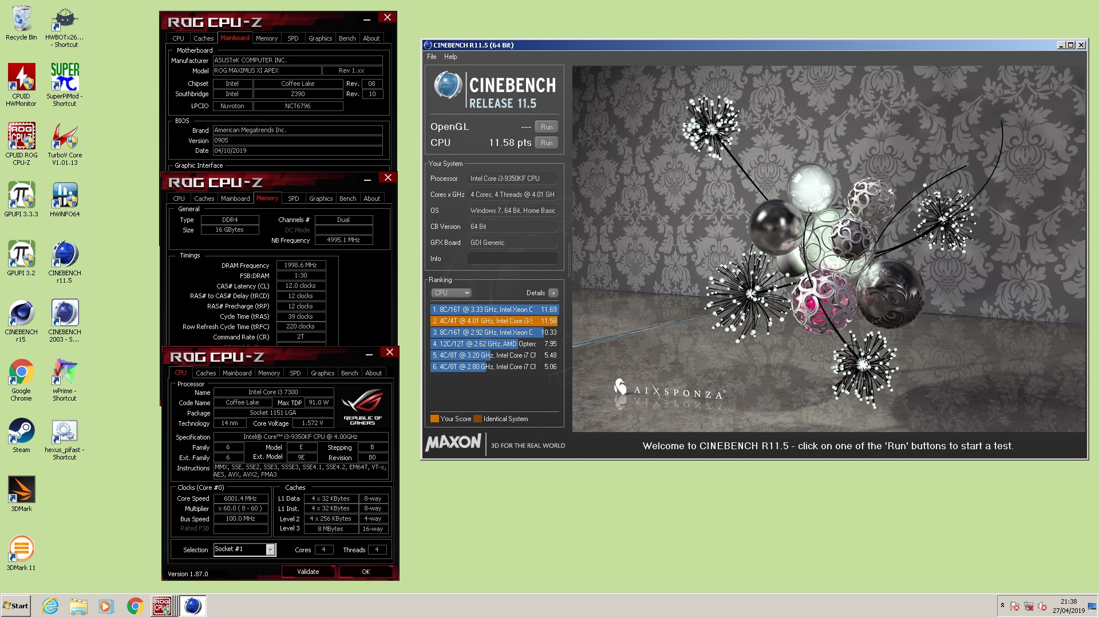The image size is (1099, 618).
Task: Launch wPrime shortcut icon
Action: coord(65,379)
